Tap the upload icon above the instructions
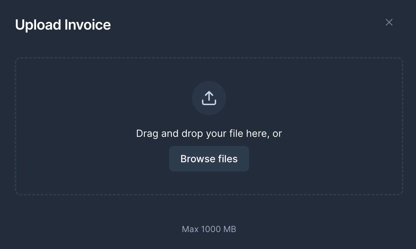Screen dimensions: 416x249 click(209, 98)
